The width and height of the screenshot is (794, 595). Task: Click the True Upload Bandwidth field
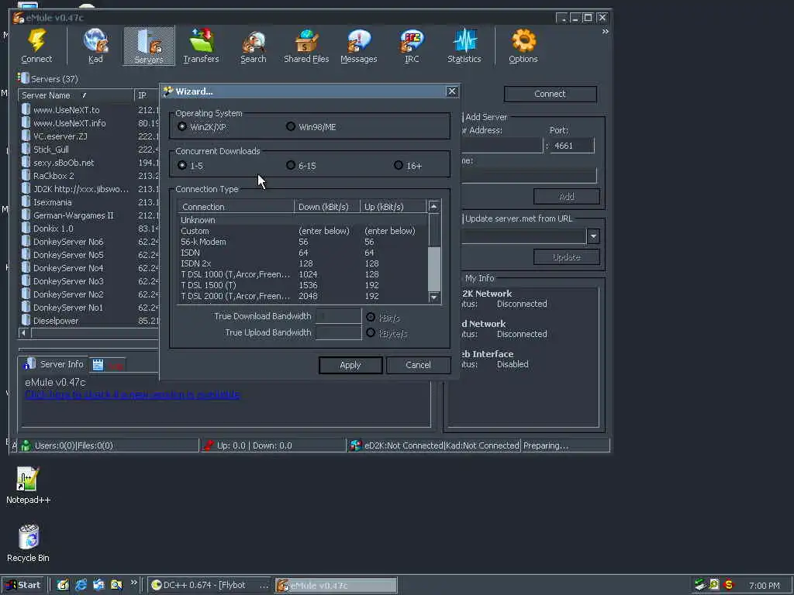point(338,332)
